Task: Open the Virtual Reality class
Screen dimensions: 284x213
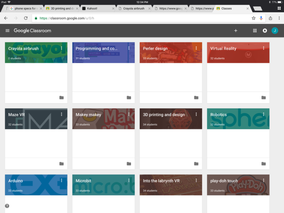Action: pos(223,48)
